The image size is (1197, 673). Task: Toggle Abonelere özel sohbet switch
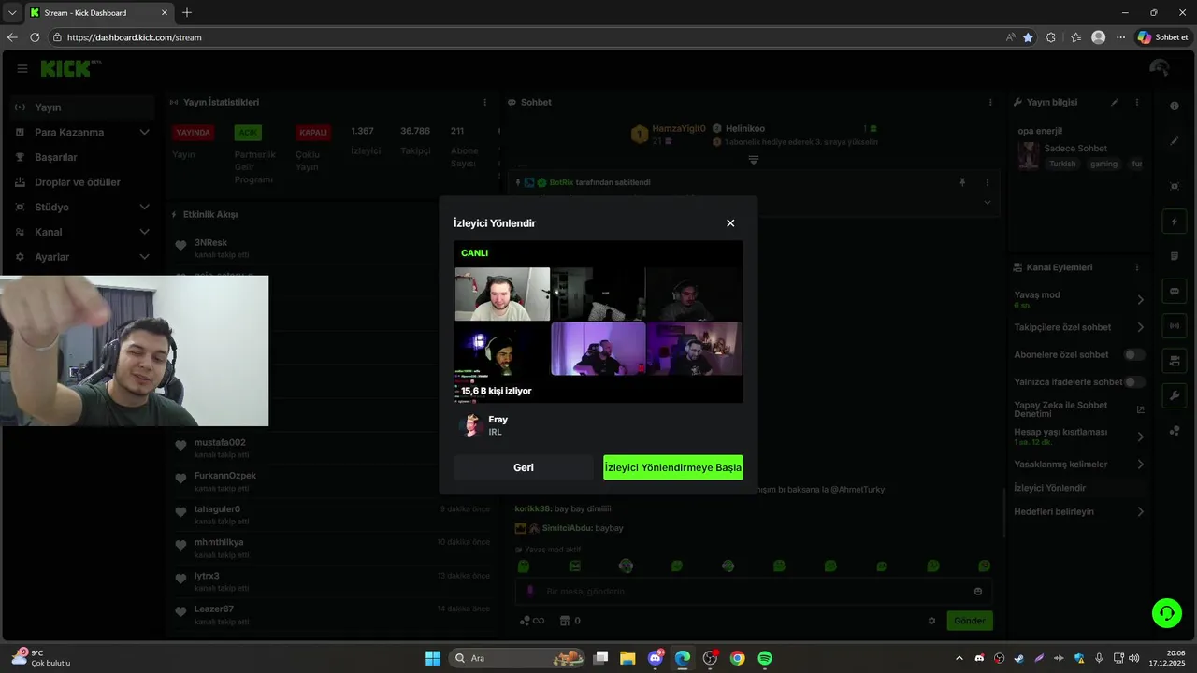(1134, 354)
